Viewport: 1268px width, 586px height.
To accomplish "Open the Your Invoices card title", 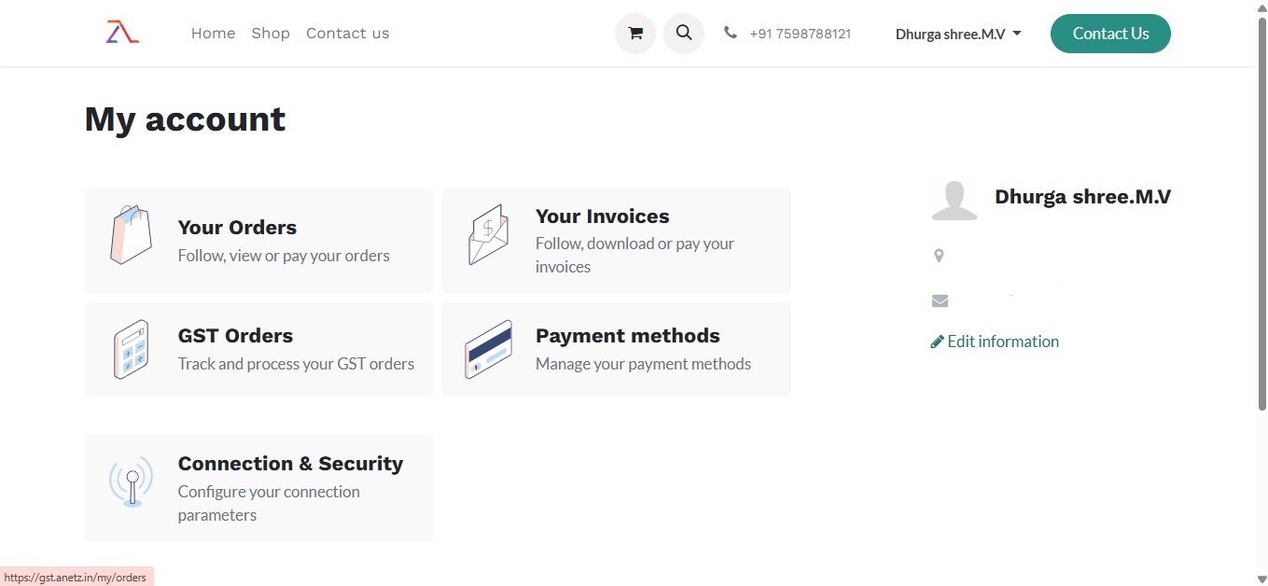I will (602, 216).
